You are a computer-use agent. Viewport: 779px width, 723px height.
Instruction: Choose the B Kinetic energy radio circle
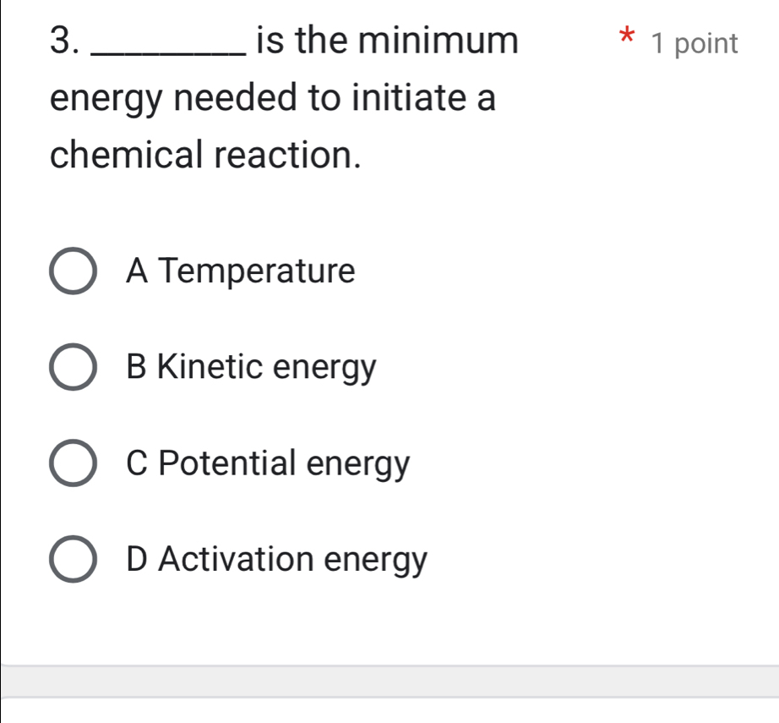point(74,368)
